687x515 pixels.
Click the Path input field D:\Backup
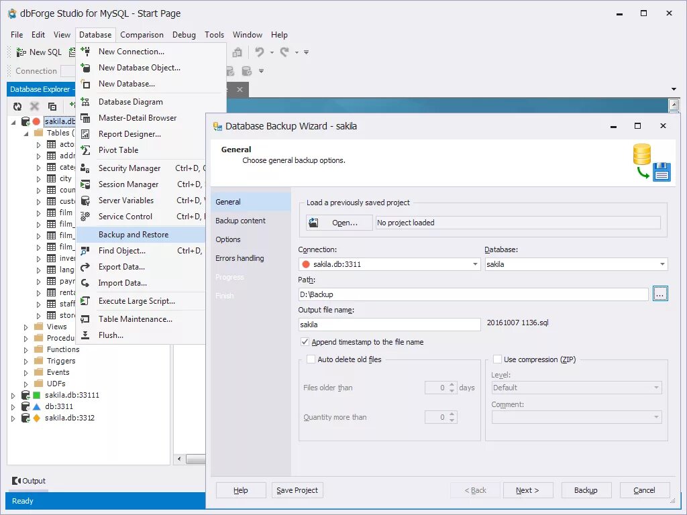pyautogui.click(x=473, y=294)
